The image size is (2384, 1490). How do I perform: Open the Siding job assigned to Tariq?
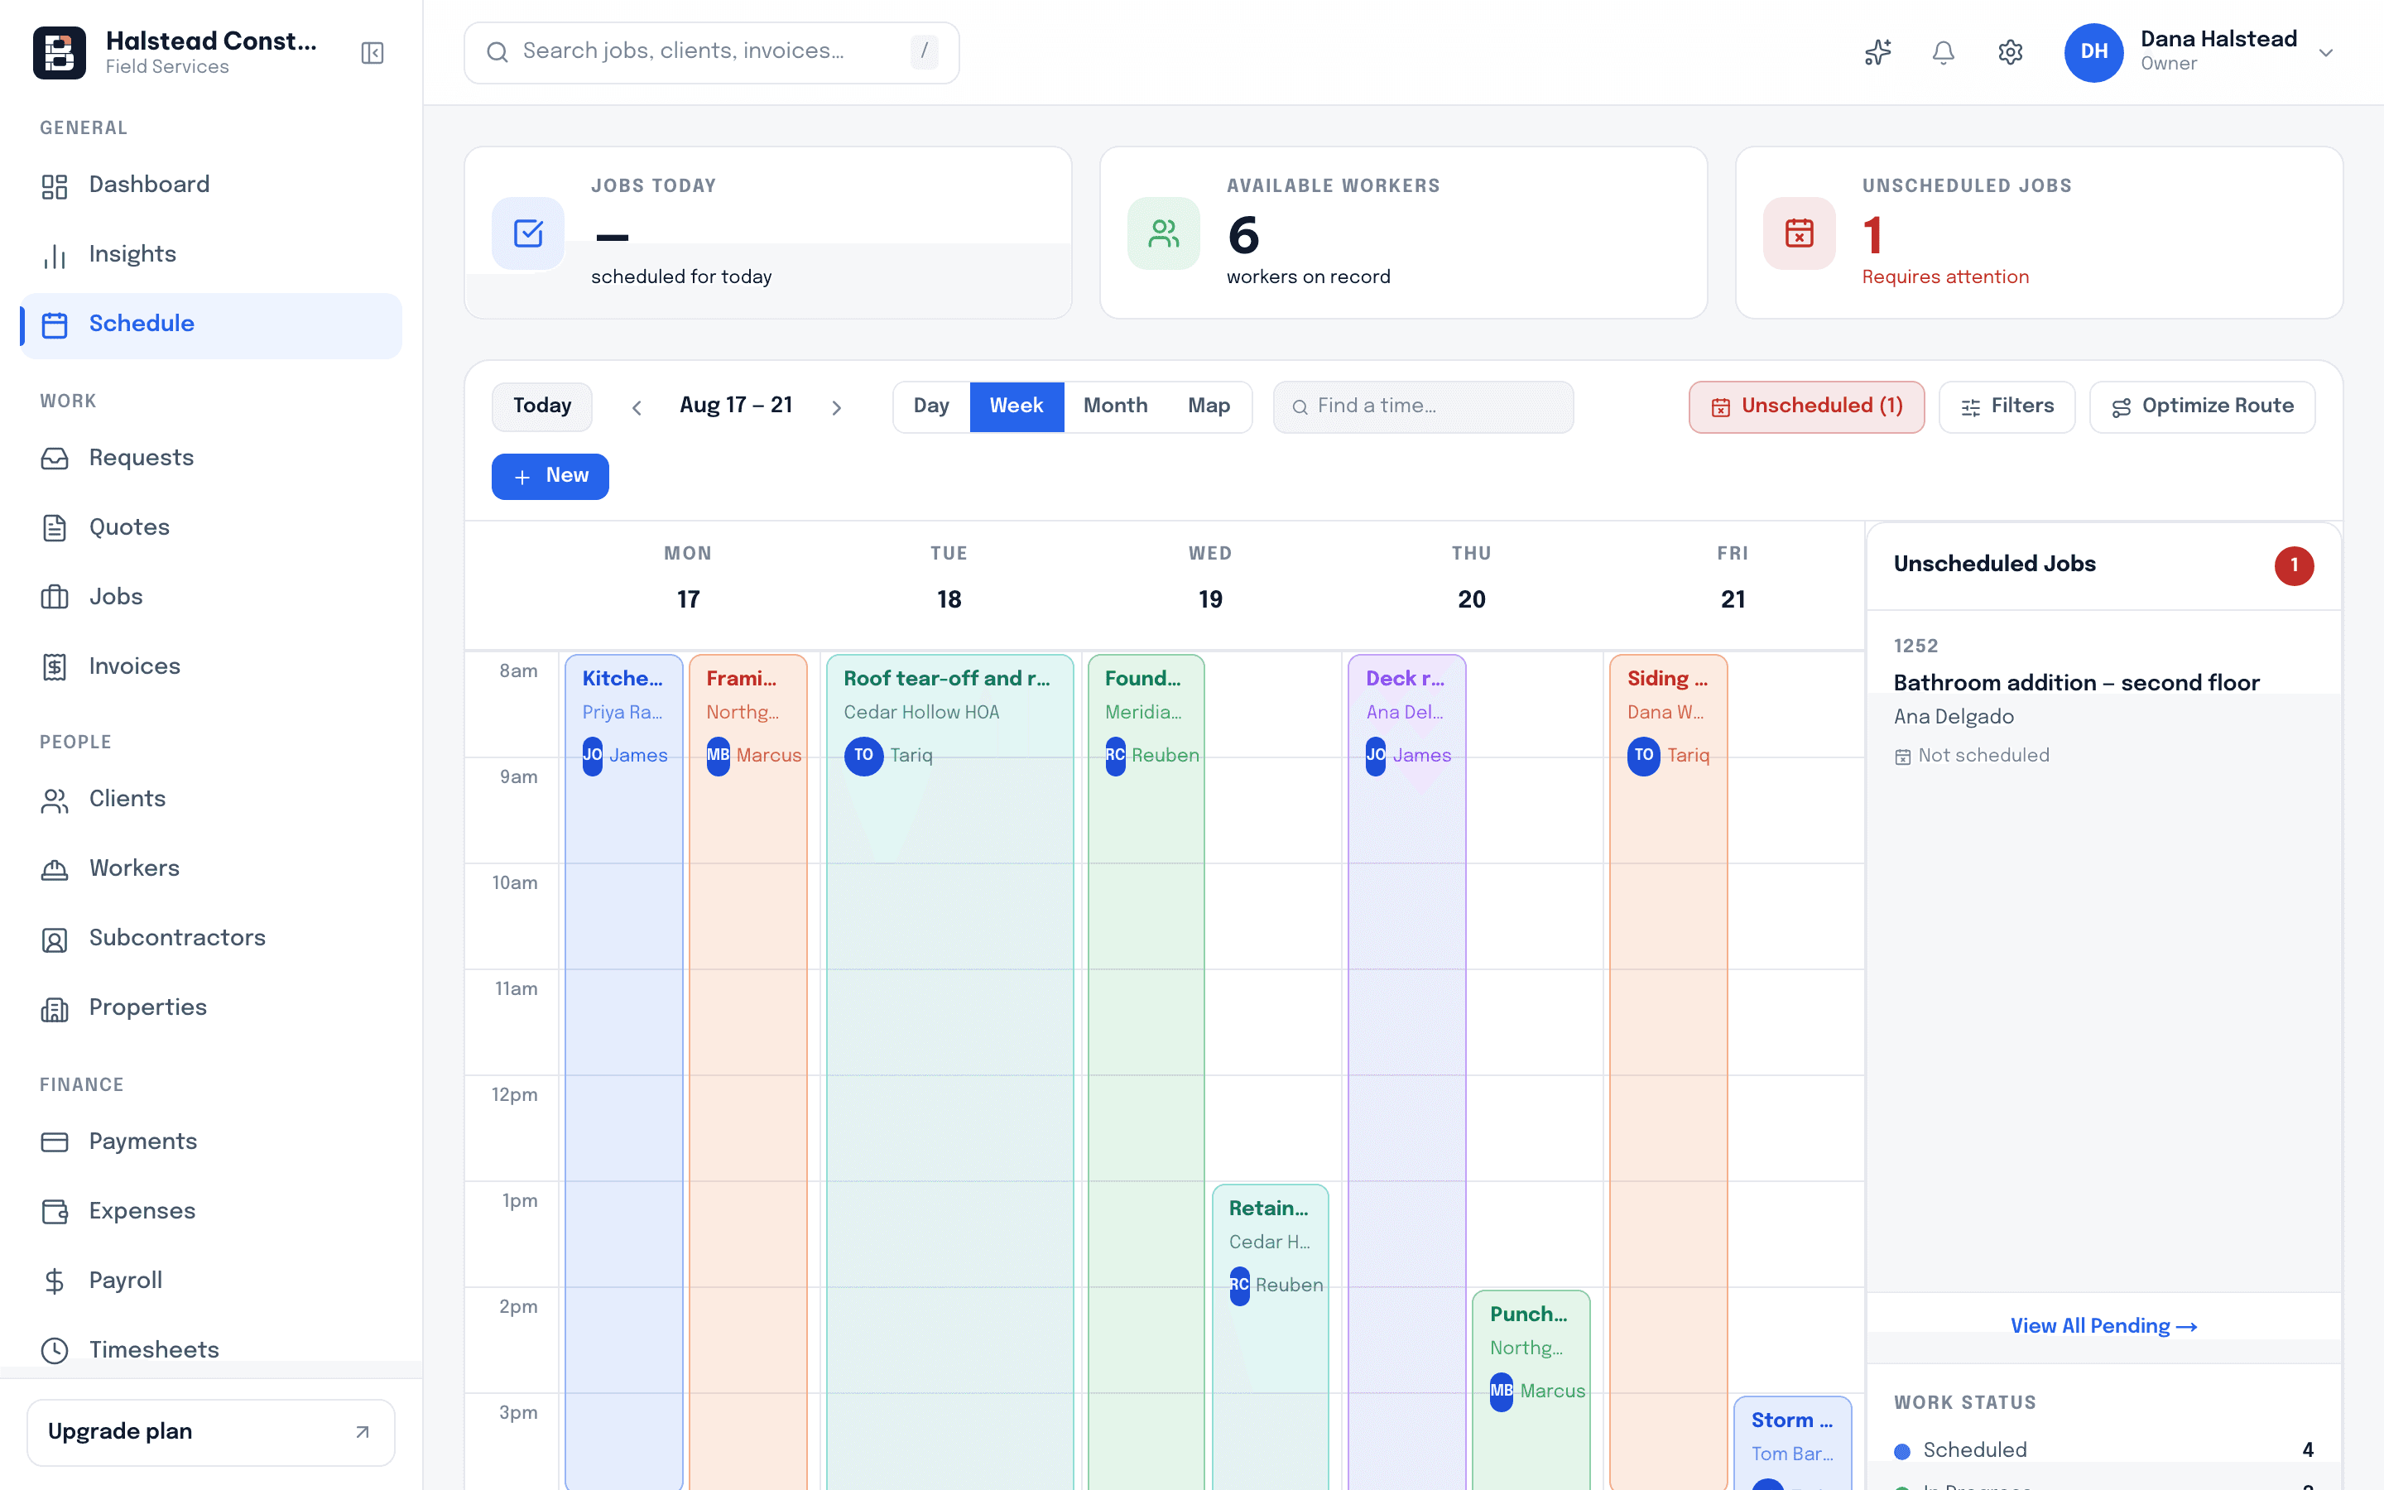point(1668,1071)
